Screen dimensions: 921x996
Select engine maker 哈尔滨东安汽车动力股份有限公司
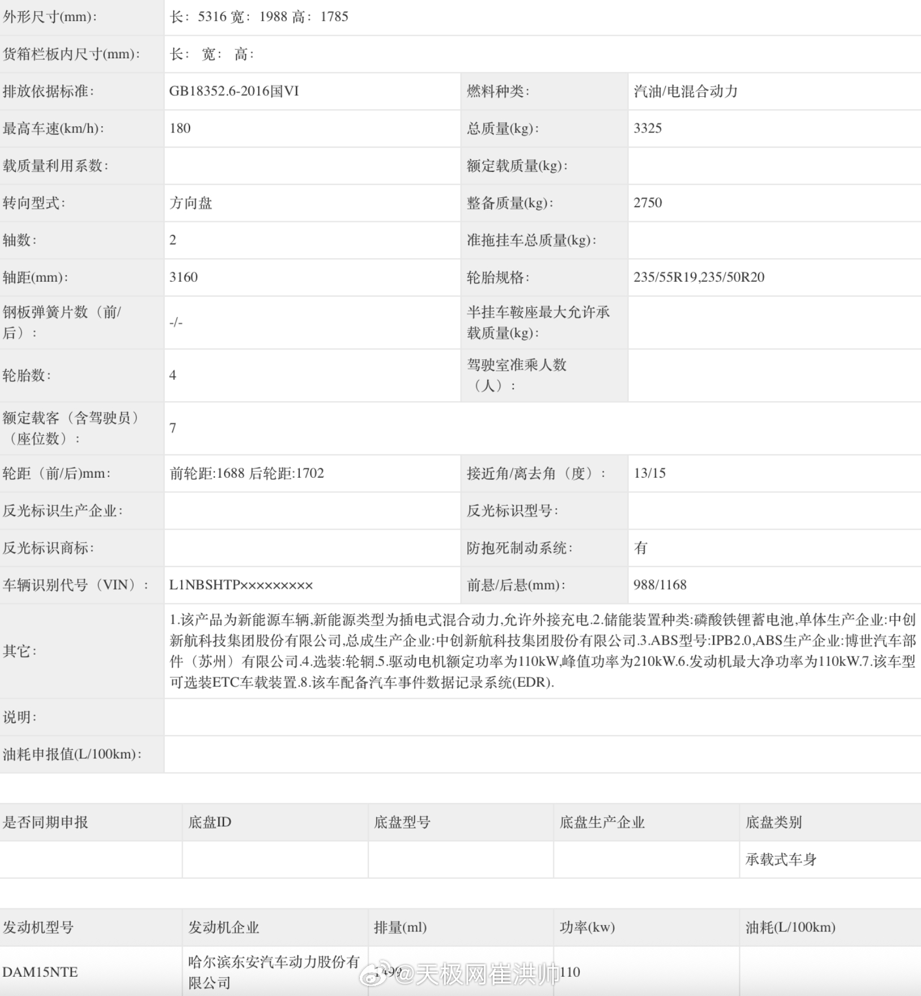(274, 973)
